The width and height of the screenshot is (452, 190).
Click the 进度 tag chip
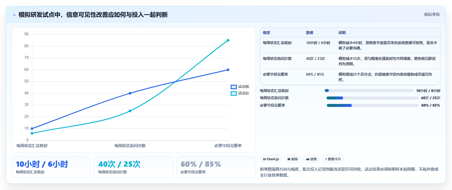(x=311, y=159)
